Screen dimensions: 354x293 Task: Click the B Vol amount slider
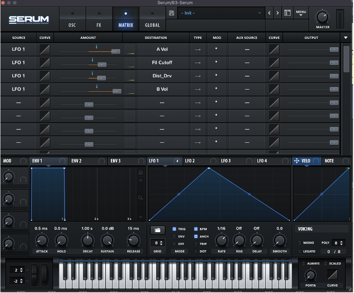click(x=117, y=91)
